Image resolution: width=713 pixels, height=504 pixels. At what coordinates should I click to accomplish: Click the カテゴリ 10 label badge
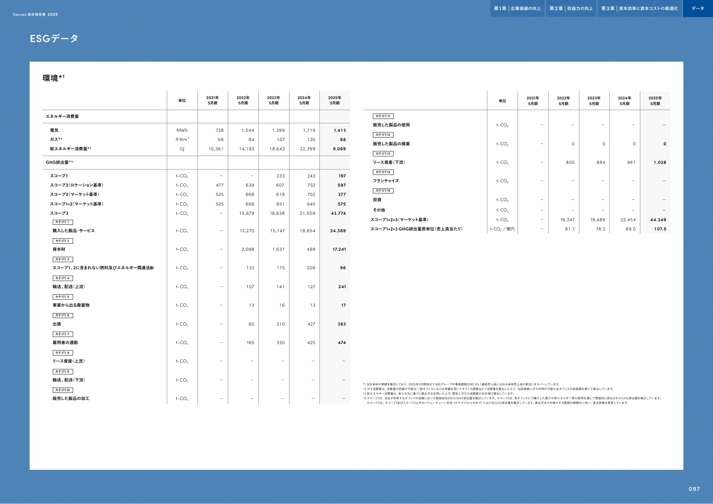pos(63,390)
